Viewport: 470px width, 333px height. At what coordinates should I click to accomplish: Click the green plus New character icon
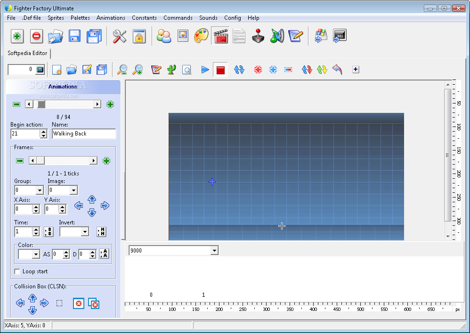tap(17, 36)
